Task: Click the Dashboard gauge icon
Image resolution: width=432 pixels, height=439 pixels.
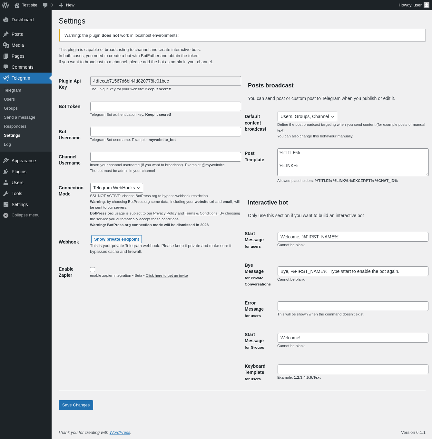Action: (6, 20)
